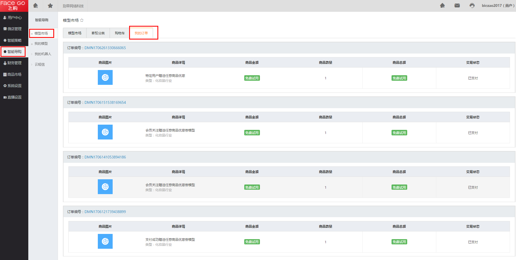The height and width of the screenshot is (260, 516).
Task: Click the star beside 模型市场 title
Action: [x=82, y=20]
